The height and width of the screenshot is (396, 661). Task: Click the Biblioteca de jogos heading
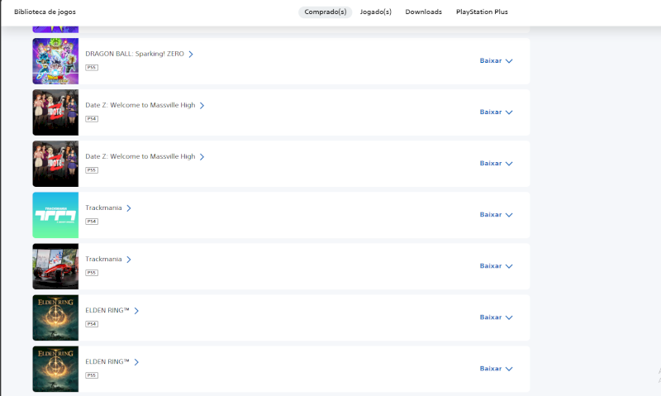[x=45, y=12]
